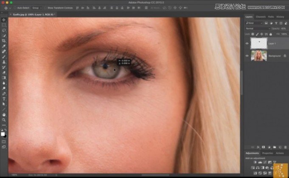The image size is (289, 178).
Task: Add a Color Balance adjustment
Action: 258,168
